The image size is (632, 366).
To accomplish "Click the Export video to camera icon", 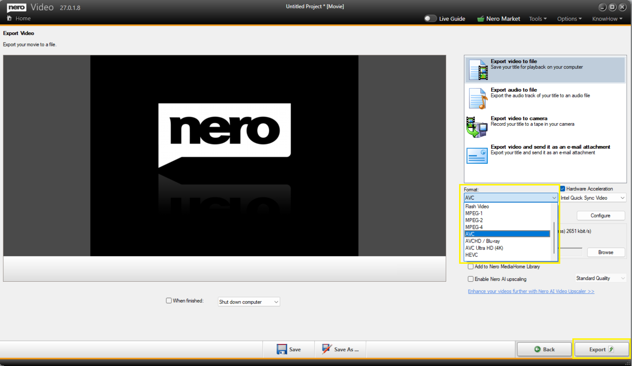I will (x=477, y=127).
